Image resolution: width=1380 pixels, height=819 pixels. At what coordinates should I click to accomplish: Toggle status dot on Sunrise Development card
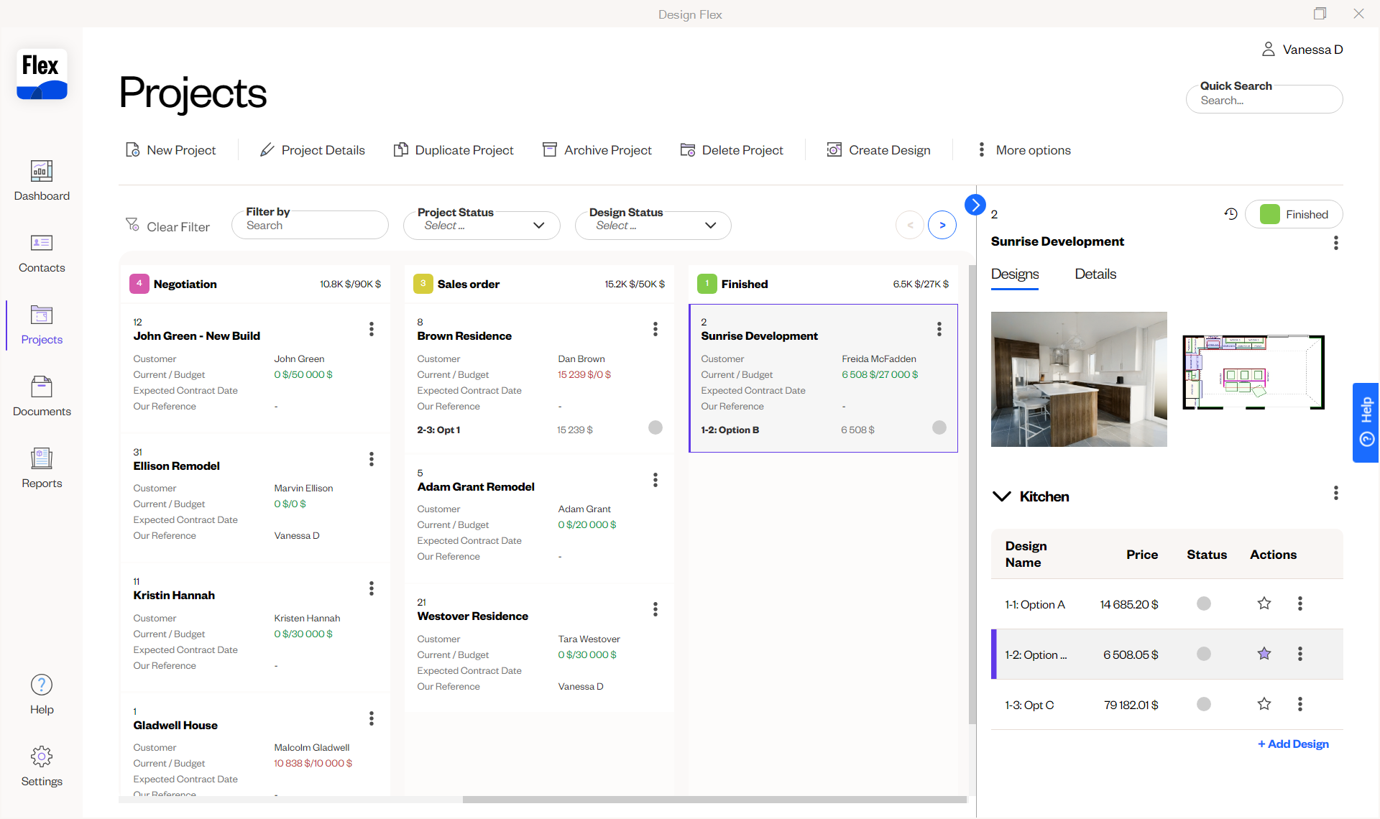939,427
